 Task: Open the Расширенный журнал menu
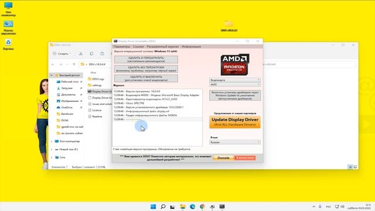coord(163,47)
